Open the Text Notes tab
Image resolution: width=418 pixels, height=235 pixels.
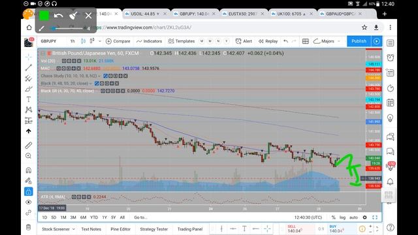click(91, 229)
